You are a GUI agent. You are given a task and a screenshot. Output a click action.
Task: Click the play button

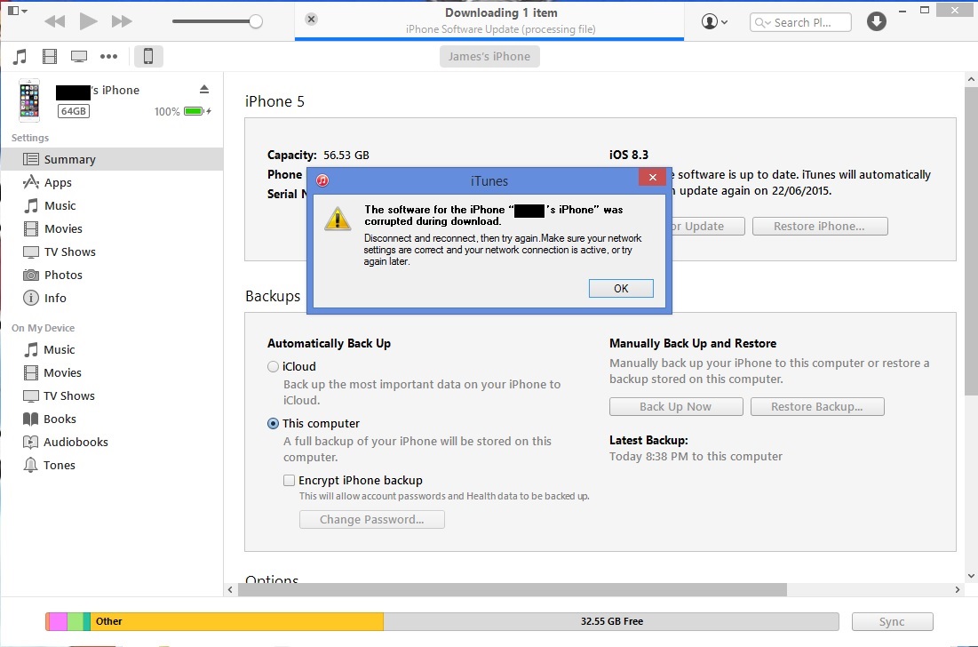click(x=88, y=21)
